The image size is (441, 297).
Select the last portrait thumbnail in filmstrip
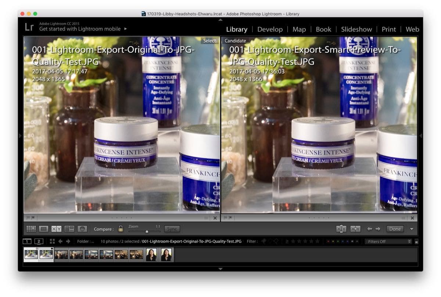point(166,254)
